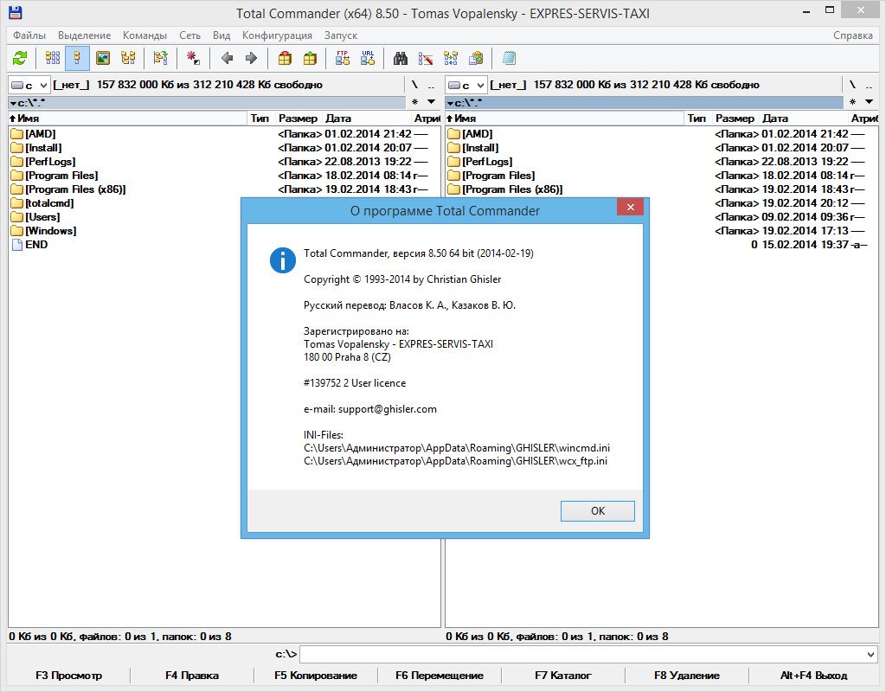The width and height of the screenshot is (886, 692).
Task: Switch to Thumbnails view icon
Action: pos(103,58)
